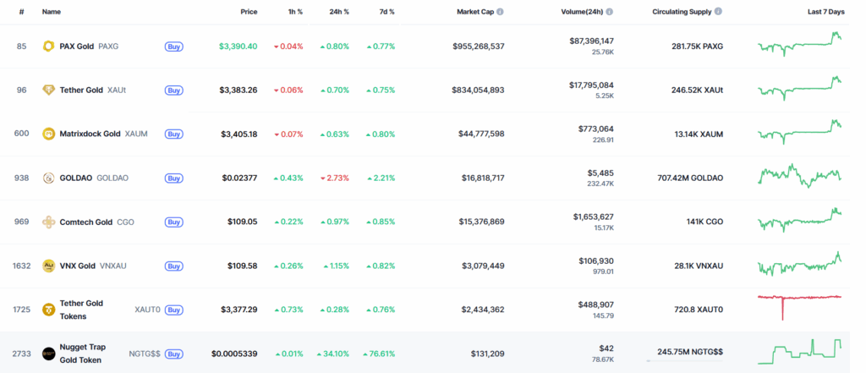Click the Tether Gold XAUt coin logo
This screenshot has width=866, height=373.
[x=48, y=90]
